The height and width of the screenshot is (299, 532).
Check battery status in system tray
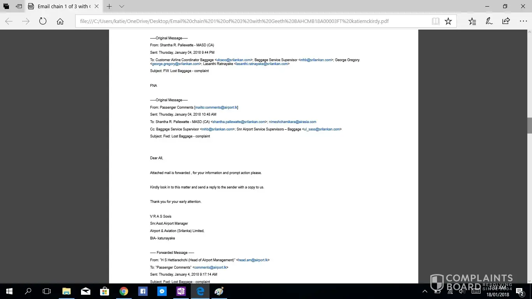[438, 291]
